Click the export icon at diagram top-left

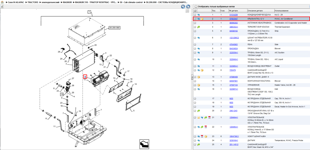(x=2, y=7)
